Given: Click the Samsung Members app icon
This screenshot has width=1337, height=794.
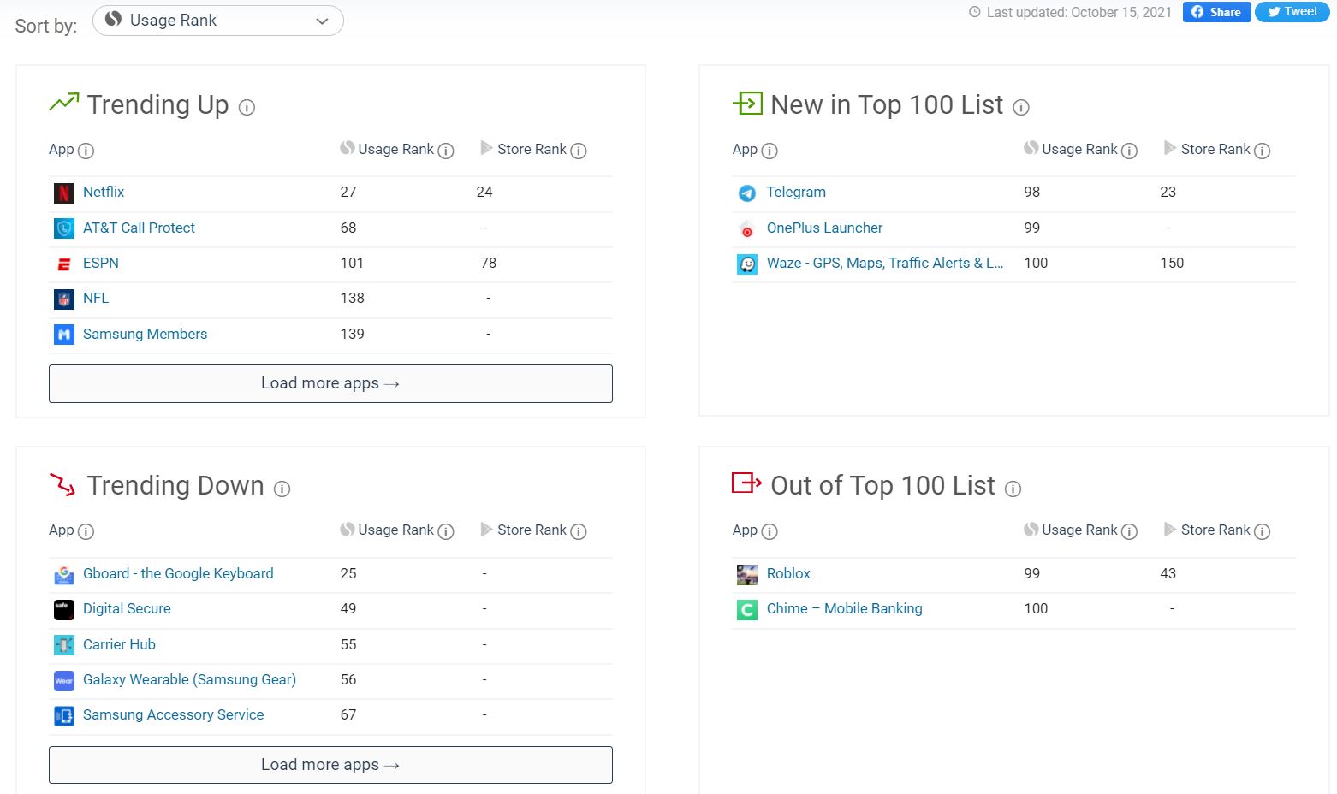Looking at the screenshot, I should pyautogui.click(x=64, y=335).
